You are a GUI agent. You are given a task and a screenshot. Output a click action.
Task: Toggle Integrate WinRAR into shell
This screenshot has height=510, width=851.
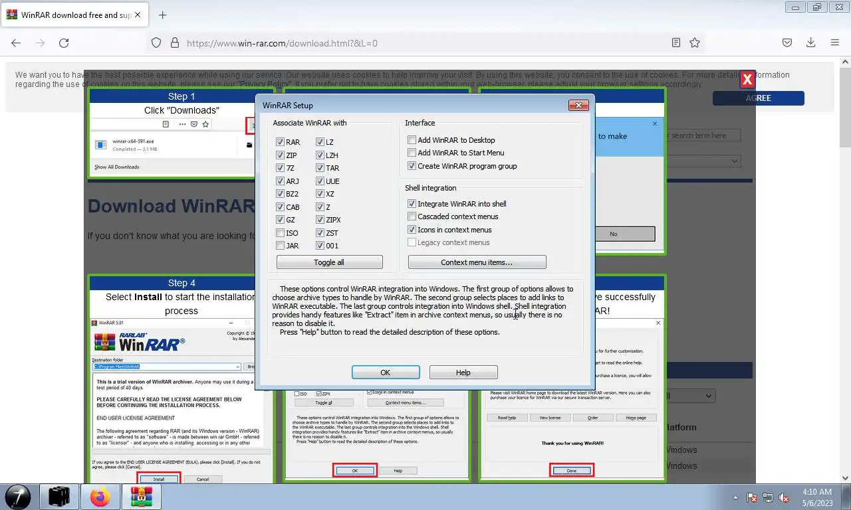(x=412, y=204)
